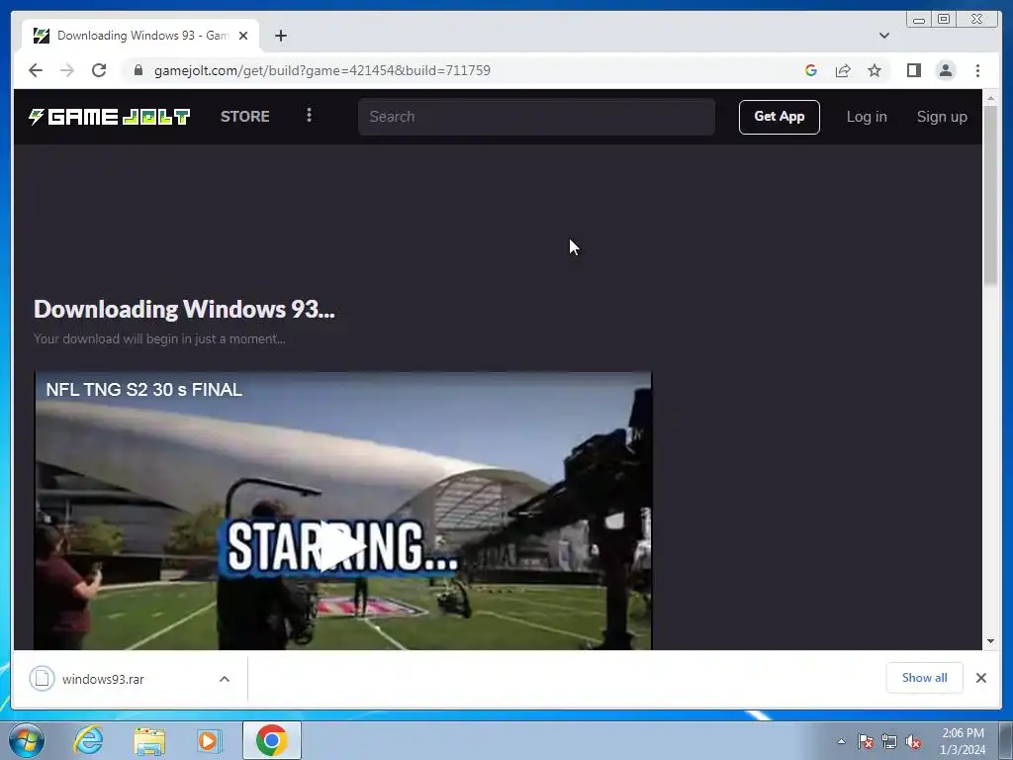This screenshot has width=1013, height=760.
Task: Focus the Game Jolt Search field
Action: pos(536,117)
